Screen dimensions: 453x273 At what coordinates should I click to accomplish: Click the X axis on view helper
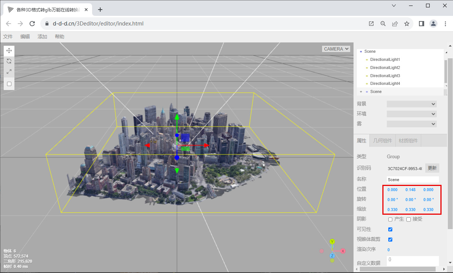click(343, 251)
